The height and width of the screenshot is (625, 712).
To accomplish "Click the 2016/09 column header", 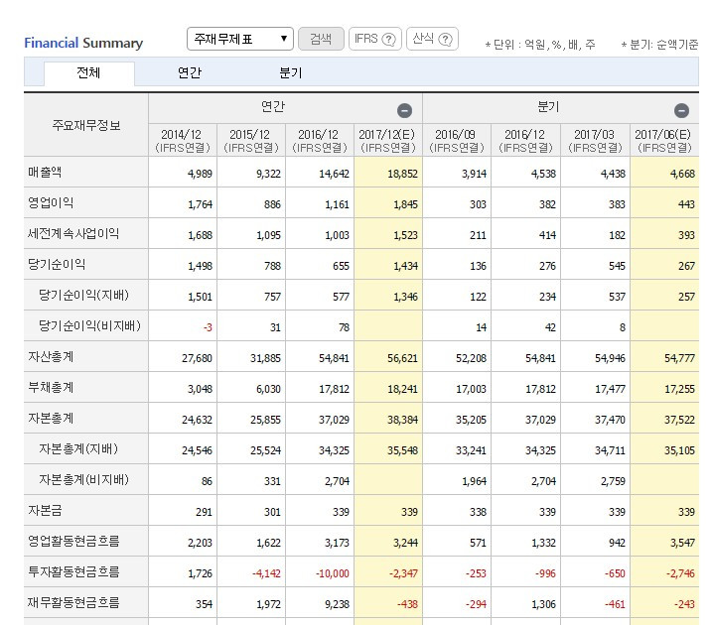I will coord(457,141).
